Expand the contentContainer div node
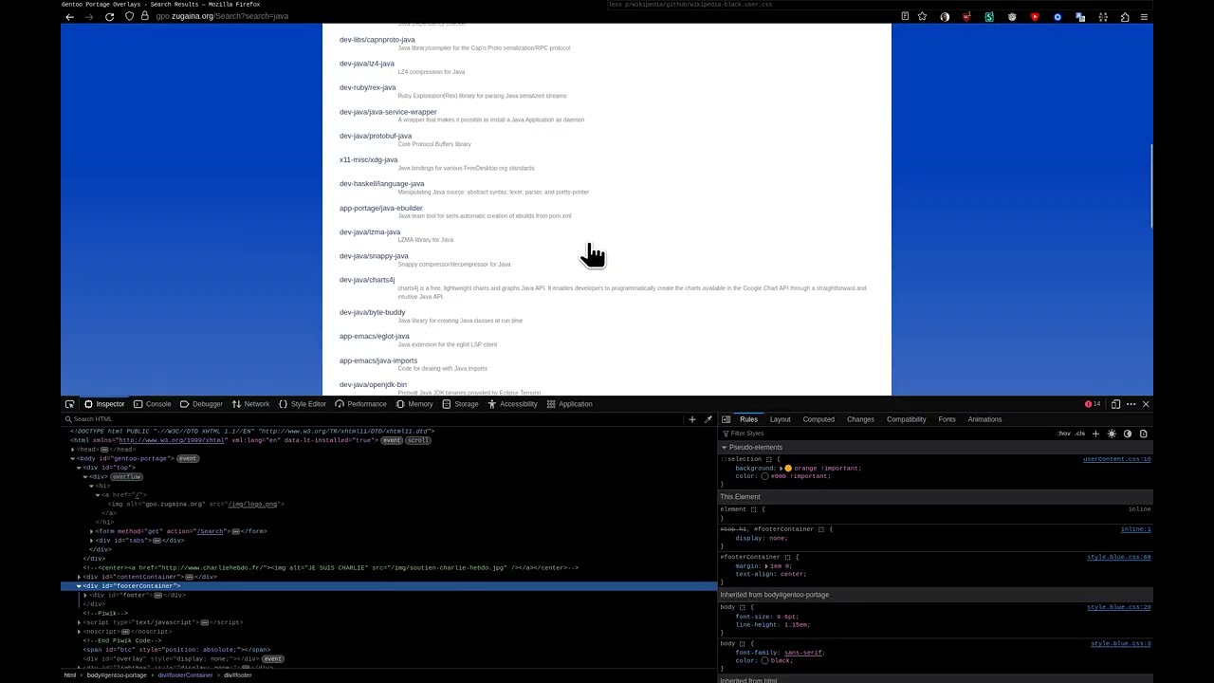Viewport: 1214px width, 683px height. click(80, 577)
